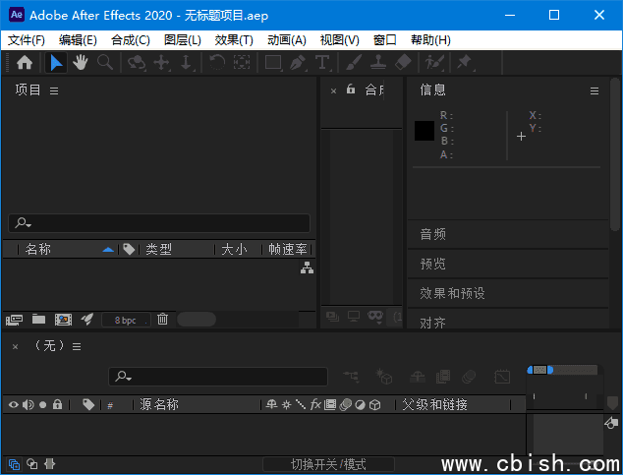Open the 信息 panel menu

pos(594,91)
